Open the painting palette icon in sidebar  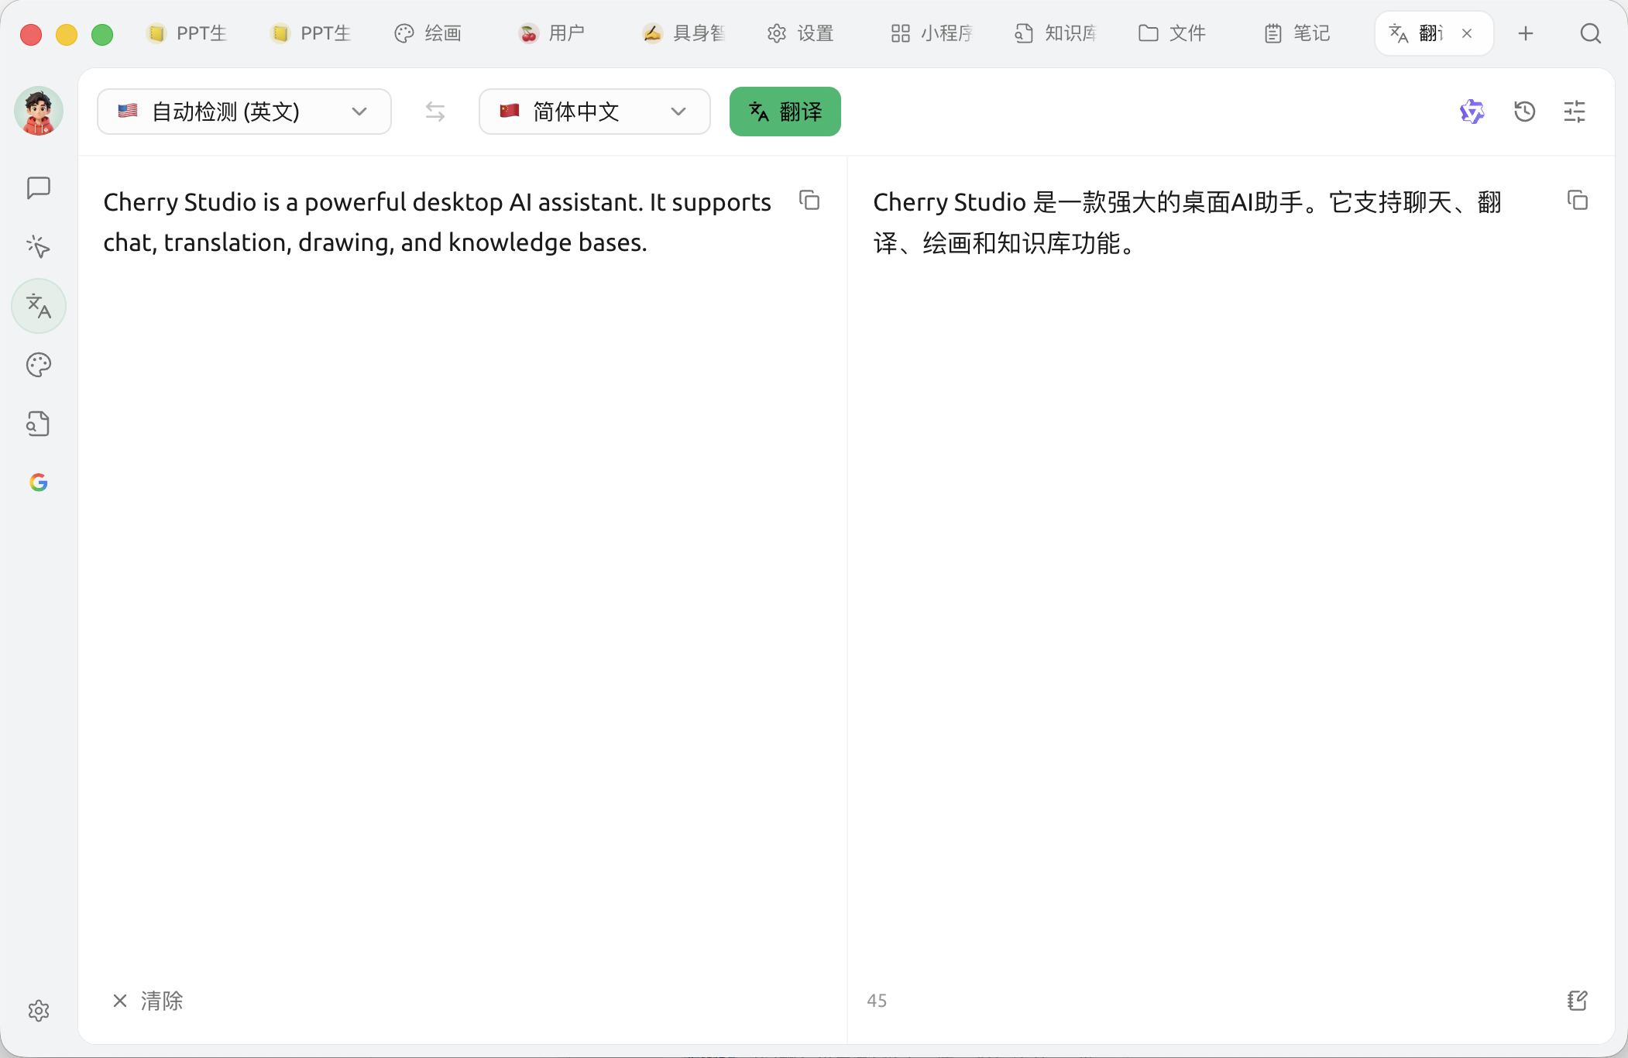38,365
